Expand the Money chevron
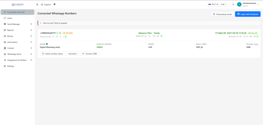The width and height of the screenshot is (263, 125). tap(31, 36)
